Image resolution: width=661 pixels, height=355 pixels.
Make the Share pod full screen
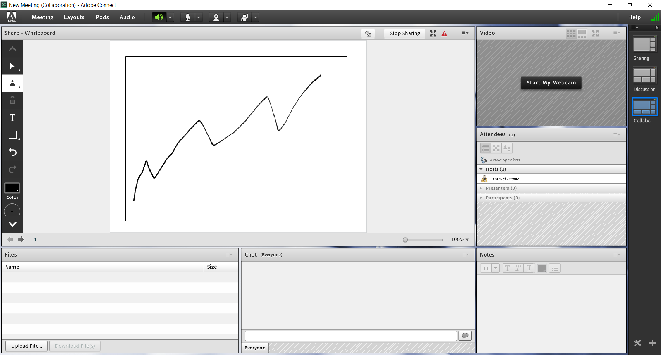[x=433, y=33]
